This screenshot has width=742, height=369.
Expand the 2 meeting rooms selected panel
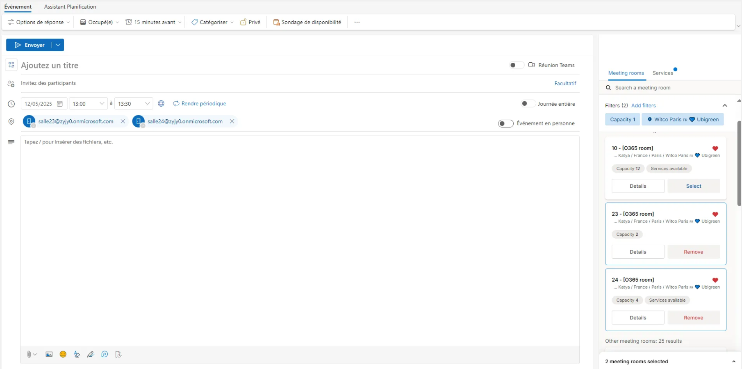tap(733, 362)
